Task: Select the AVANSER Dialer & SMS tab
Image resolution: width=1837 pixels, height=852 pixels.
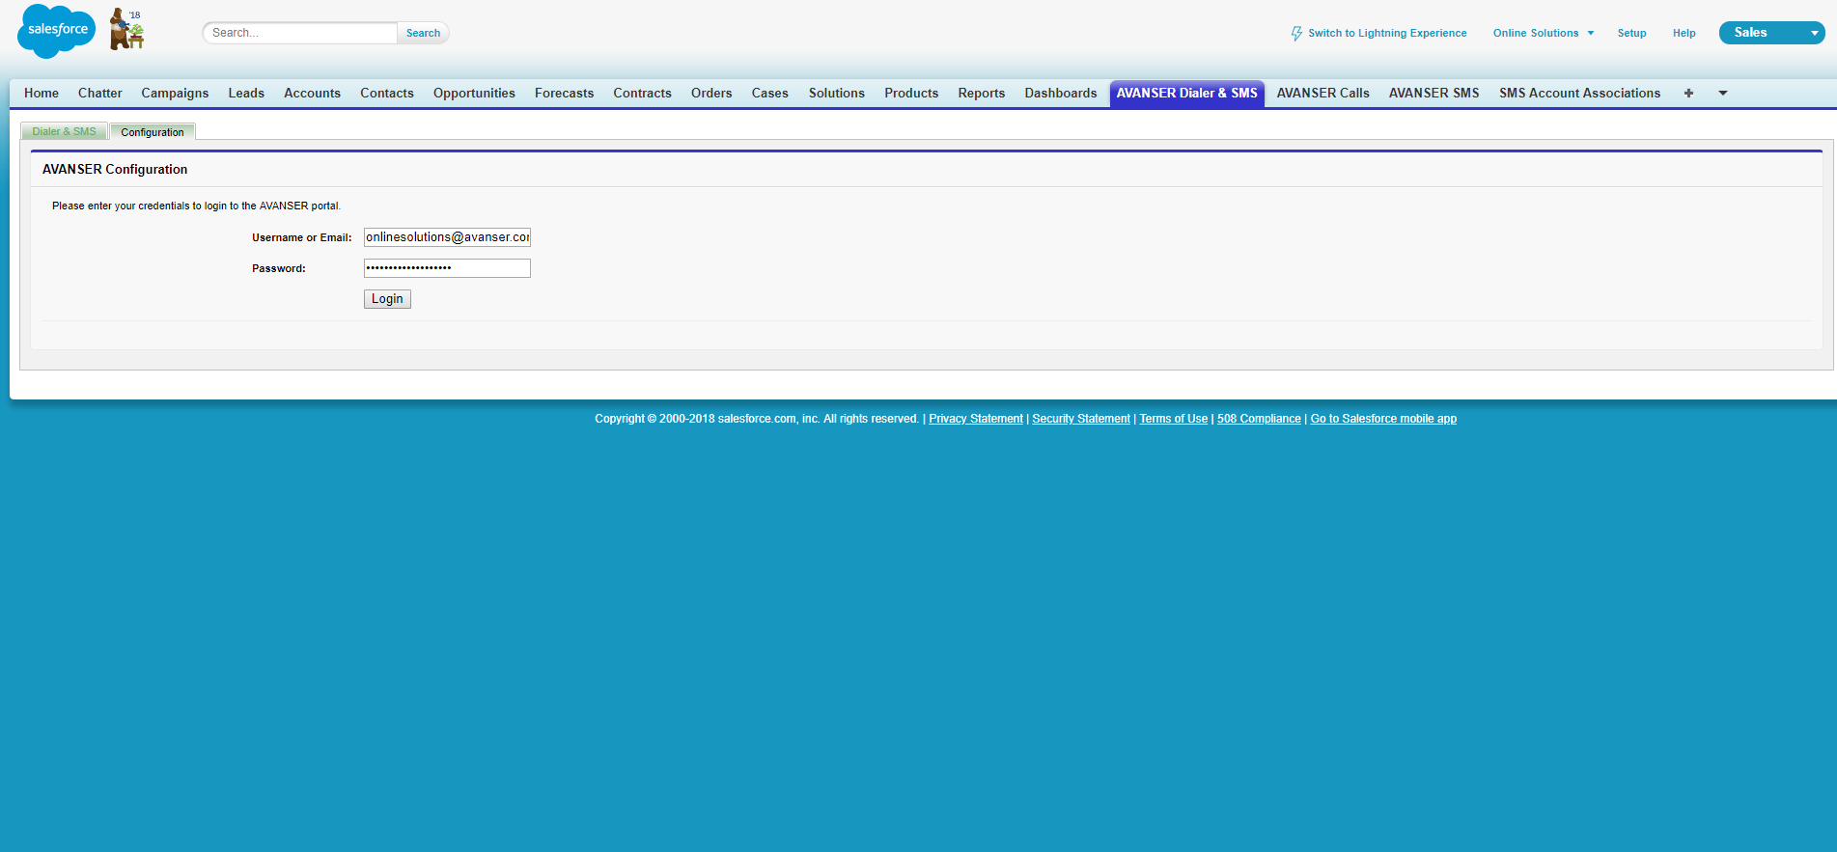Action: pos(1187,94)
